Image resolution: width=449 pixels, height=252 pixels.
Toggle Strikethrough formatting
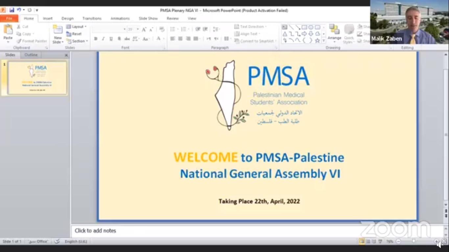coord(127,39)
